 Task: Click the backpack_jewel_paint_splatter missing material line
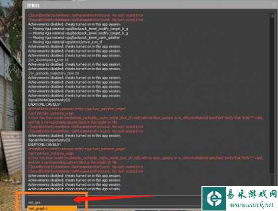coord(74,38)
